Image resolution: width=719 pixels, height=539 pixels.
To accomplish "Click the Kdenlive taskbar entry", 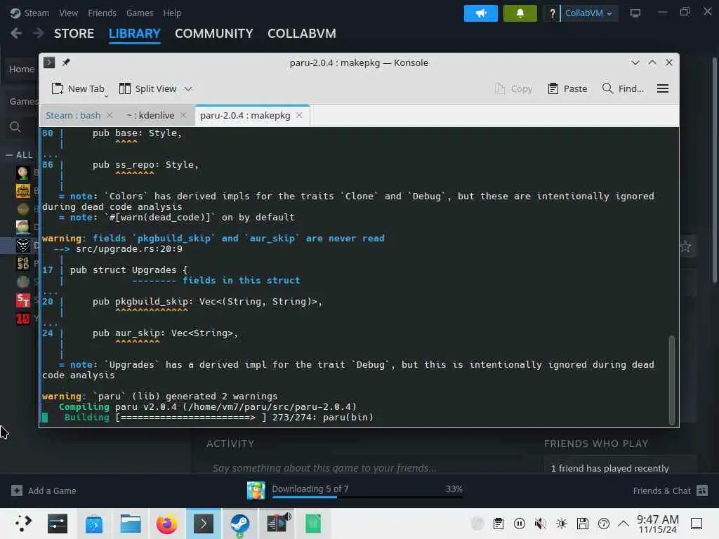I will click(278, 524).
